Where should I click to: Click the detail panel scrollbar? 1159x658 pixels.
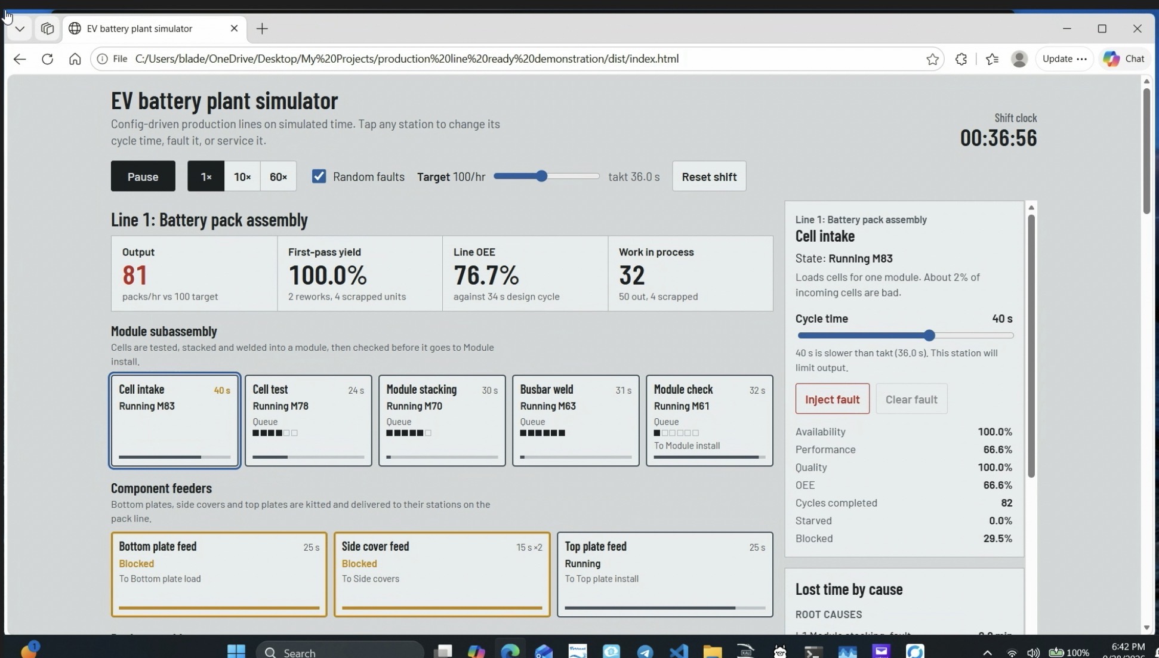coord(1031,345)
